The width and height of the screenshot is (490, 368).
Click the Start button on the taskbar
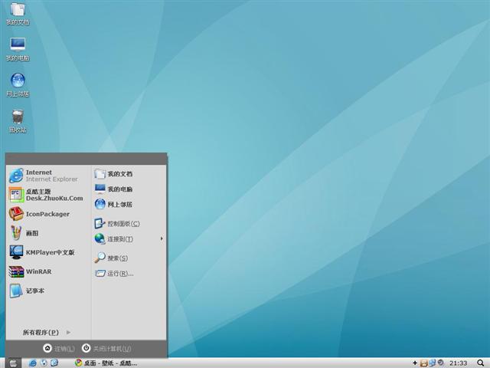pos(13,363)
